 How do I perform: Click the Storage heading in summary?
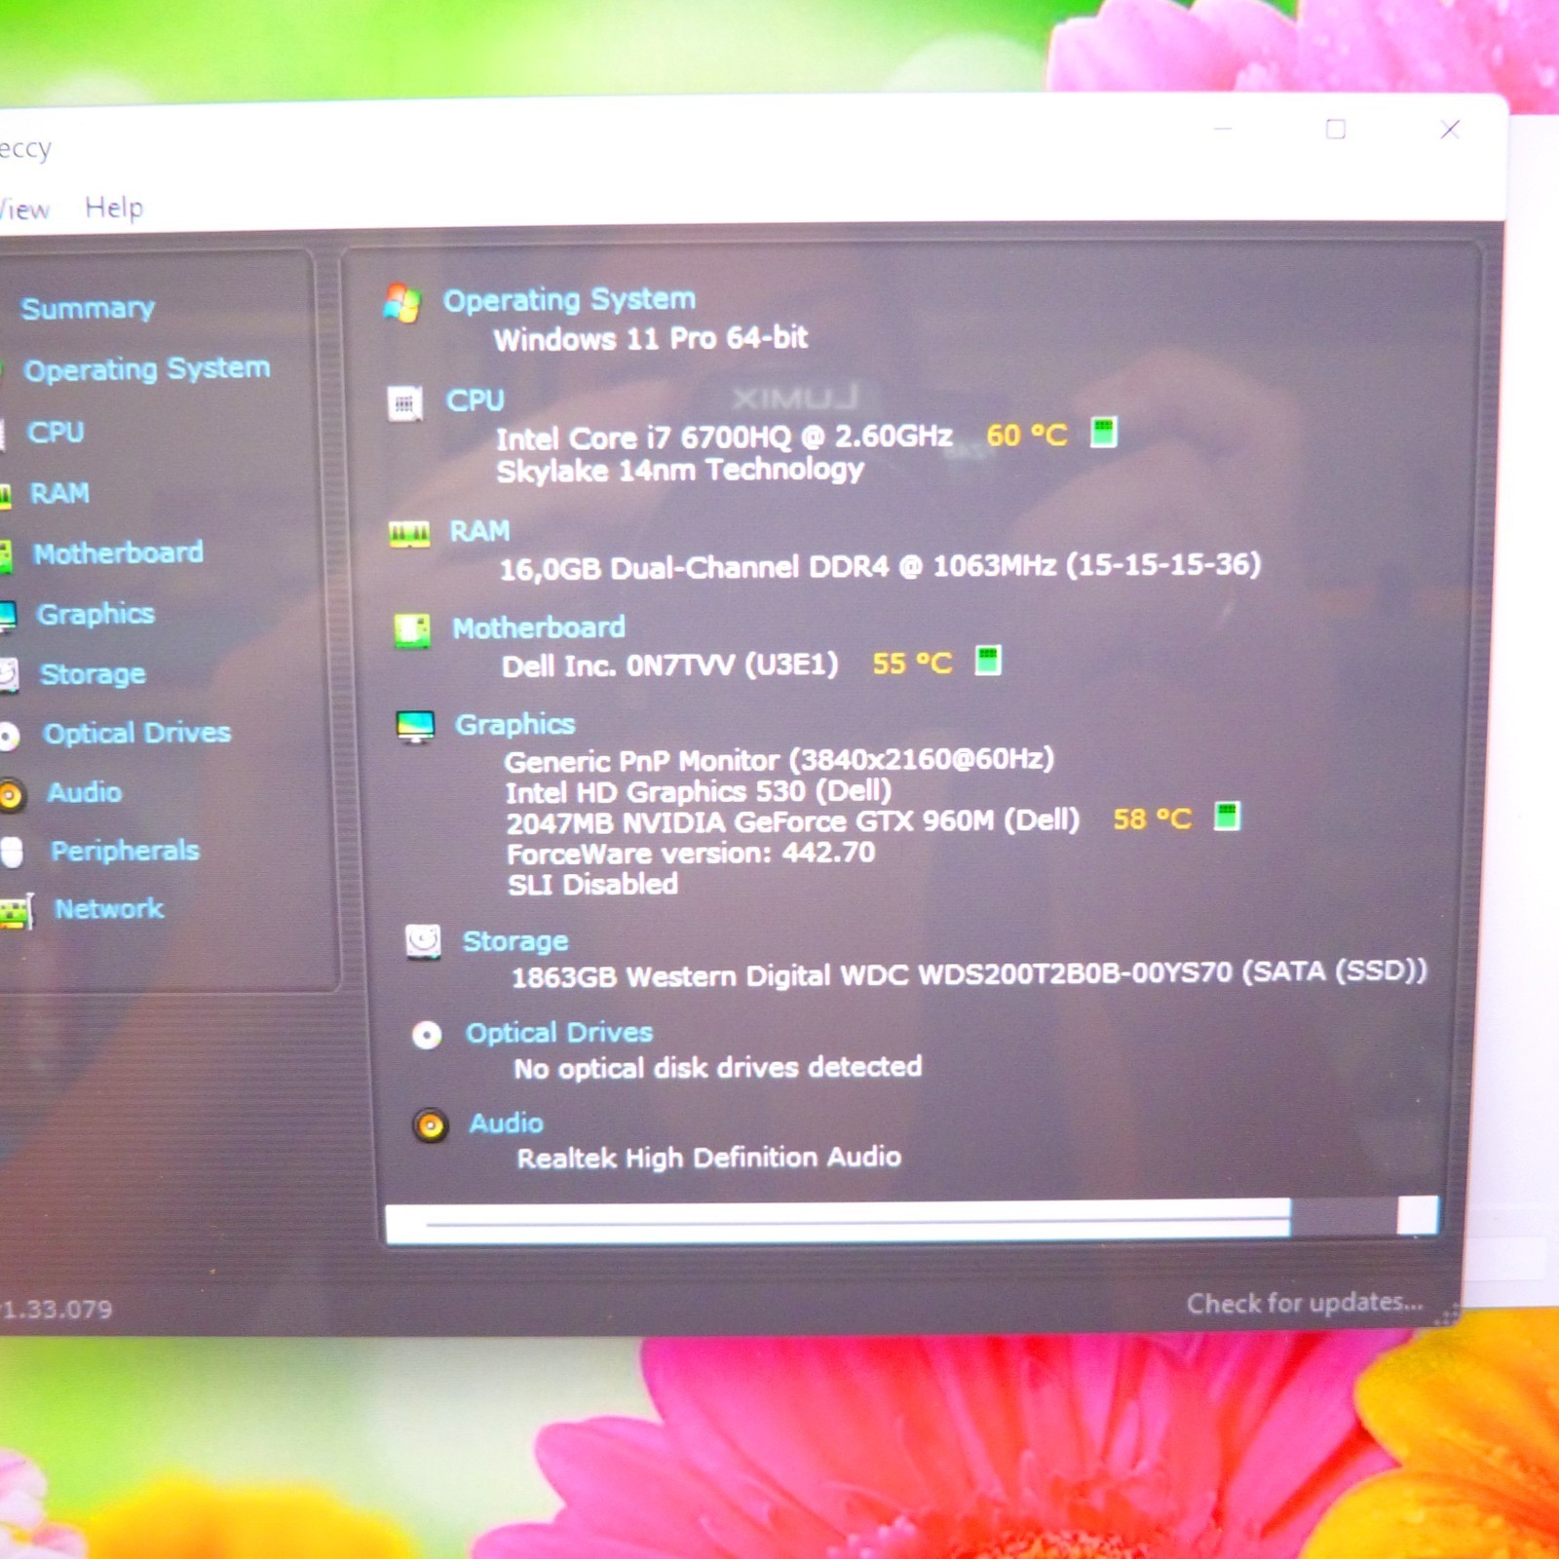(x=515, y=941)
